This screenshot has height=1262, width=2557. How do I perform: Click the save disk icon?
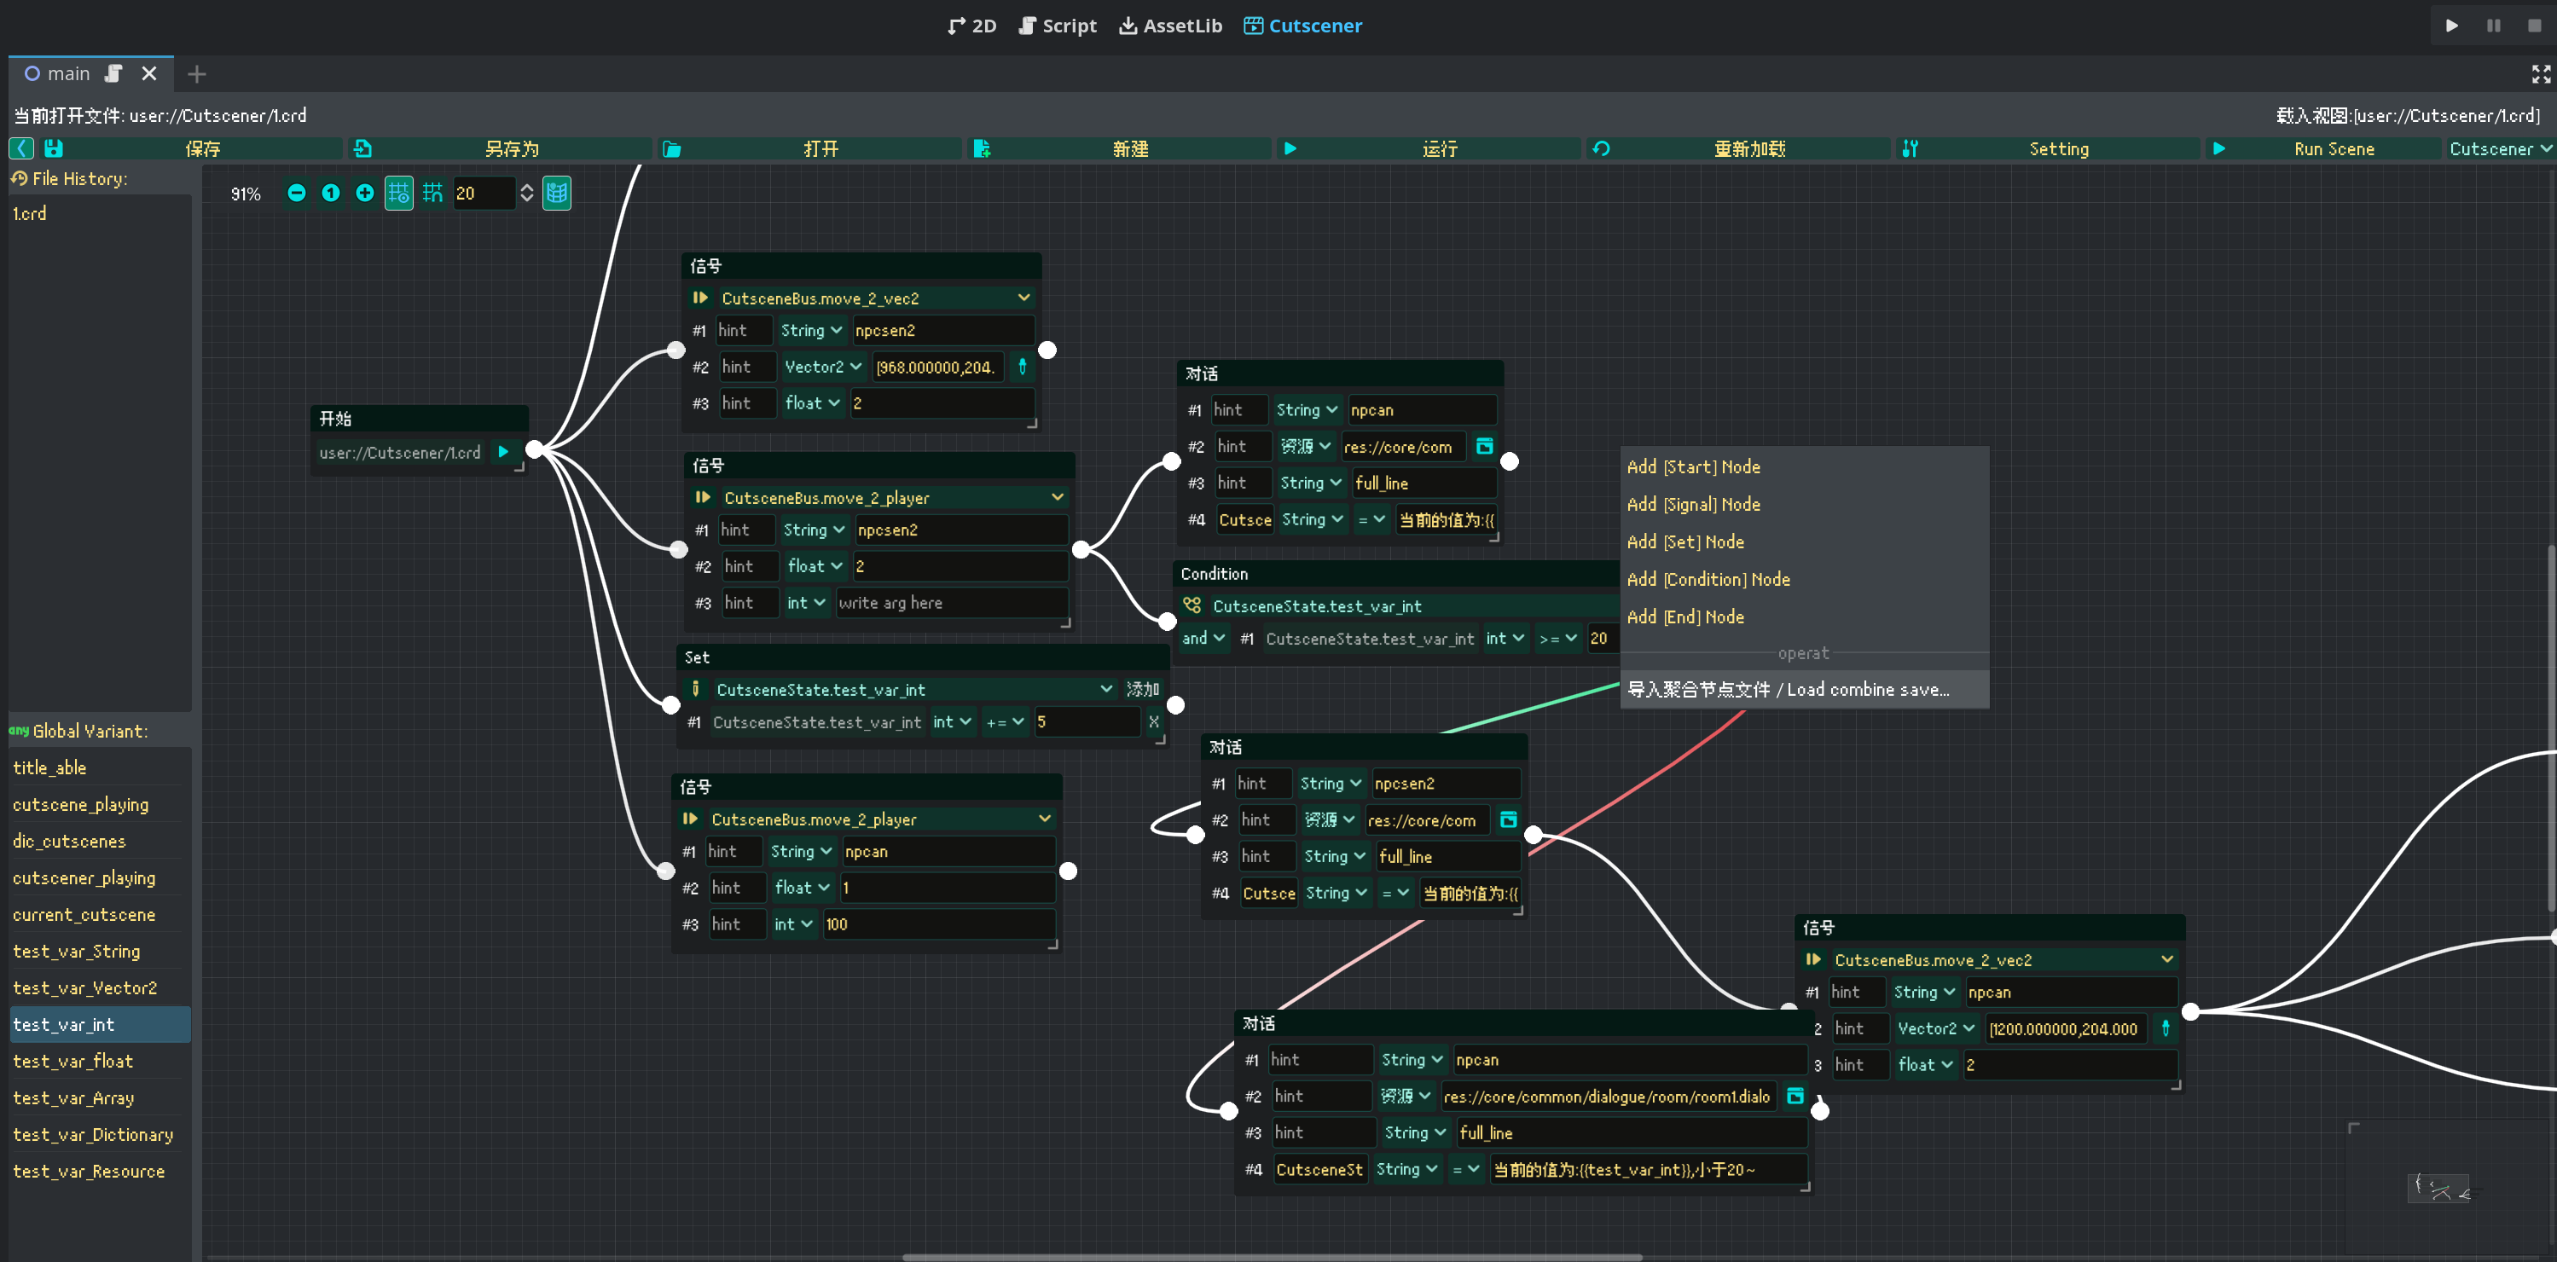tap(54, 149)
